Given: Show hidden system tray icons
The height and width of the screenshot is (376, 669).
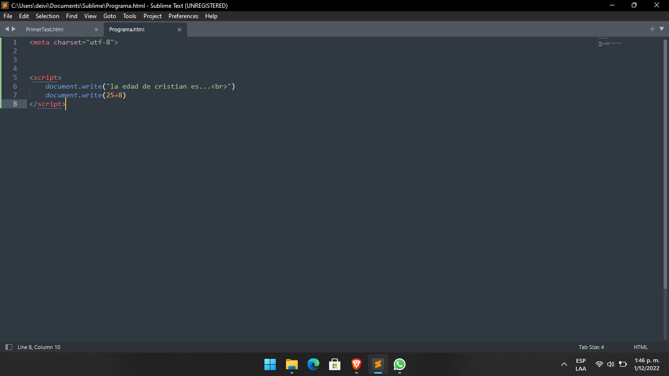Looking at the screenshot, I should 564,364.
